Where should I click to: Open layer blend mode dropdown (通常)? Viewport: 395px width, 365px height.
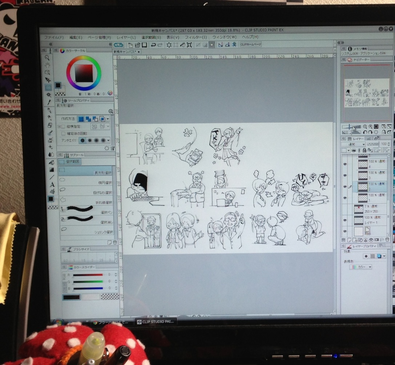tap(354, 144)
